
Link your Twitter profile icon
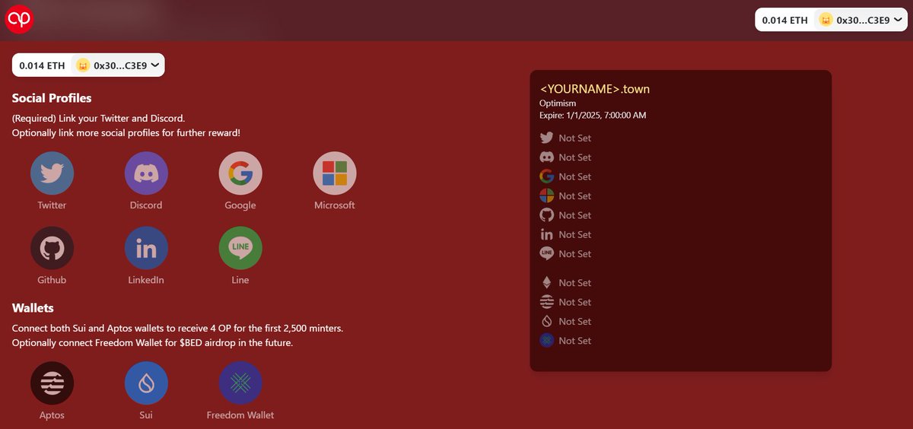pos(52,173)
